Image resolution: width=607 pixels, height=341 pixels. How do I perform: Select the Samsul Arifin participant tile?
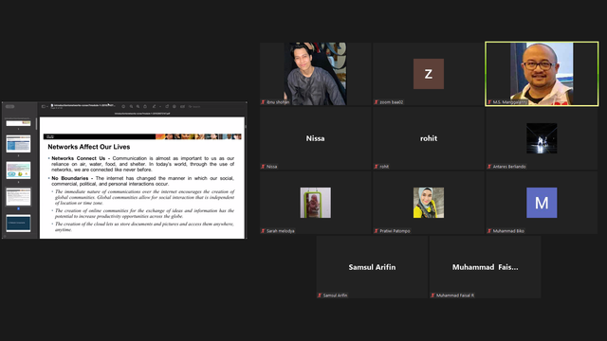(x=372, y=267)
